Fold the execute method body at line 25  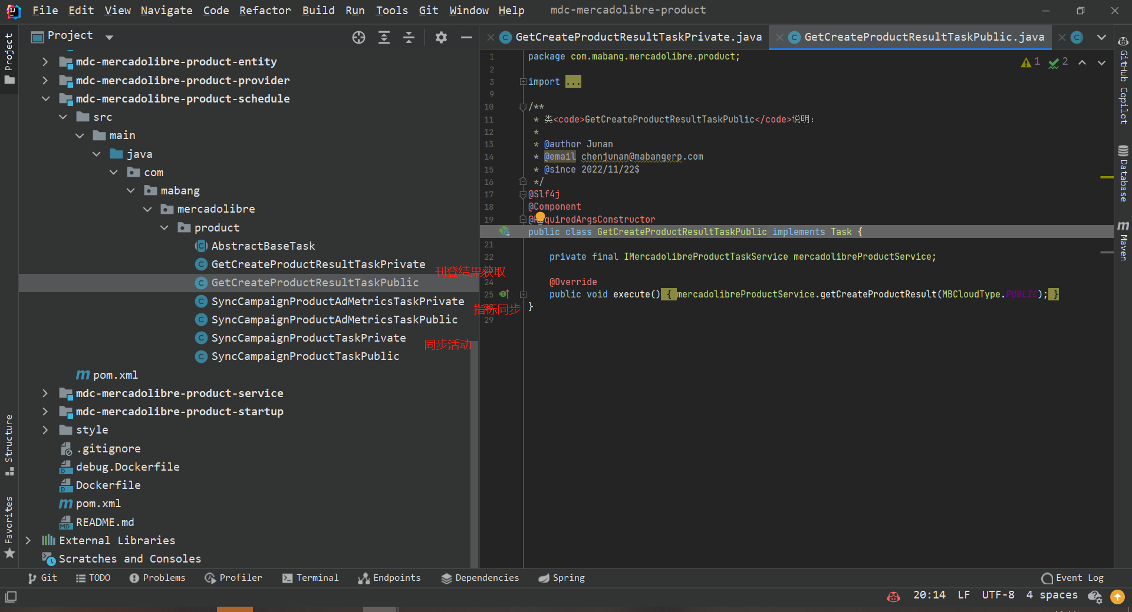[x=523, y=295]
